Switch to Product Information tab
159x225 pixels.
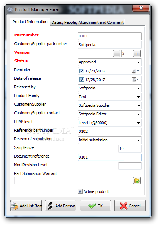[x=30, y=22]
